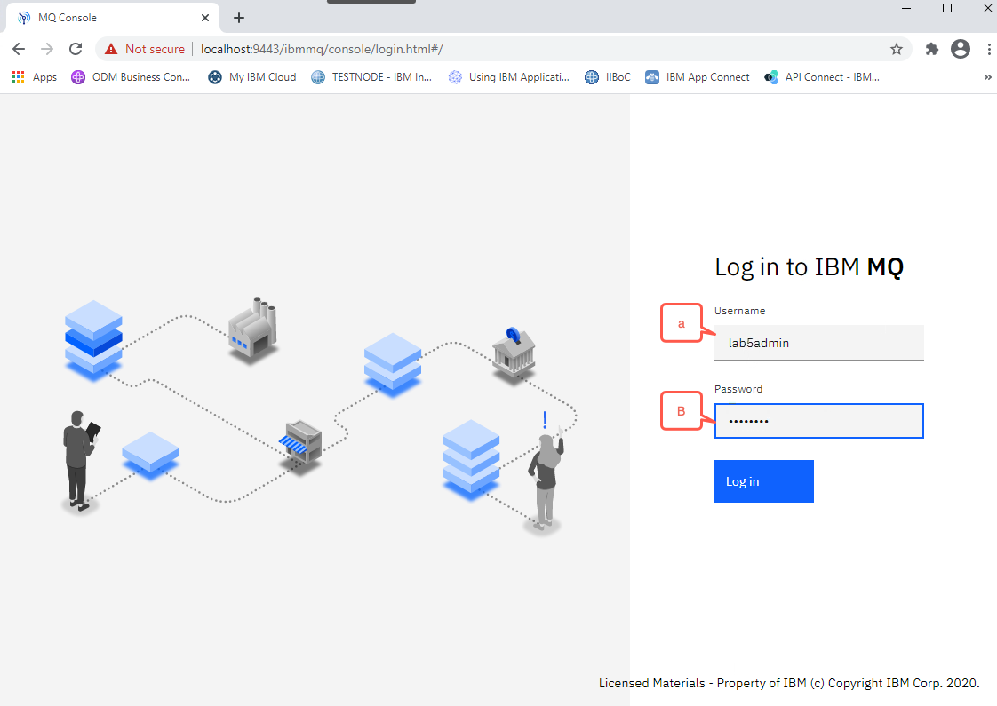This screenshot has height=706, width=997.
Task: Open the IIBoC bookmark
Action: point(608,77)
